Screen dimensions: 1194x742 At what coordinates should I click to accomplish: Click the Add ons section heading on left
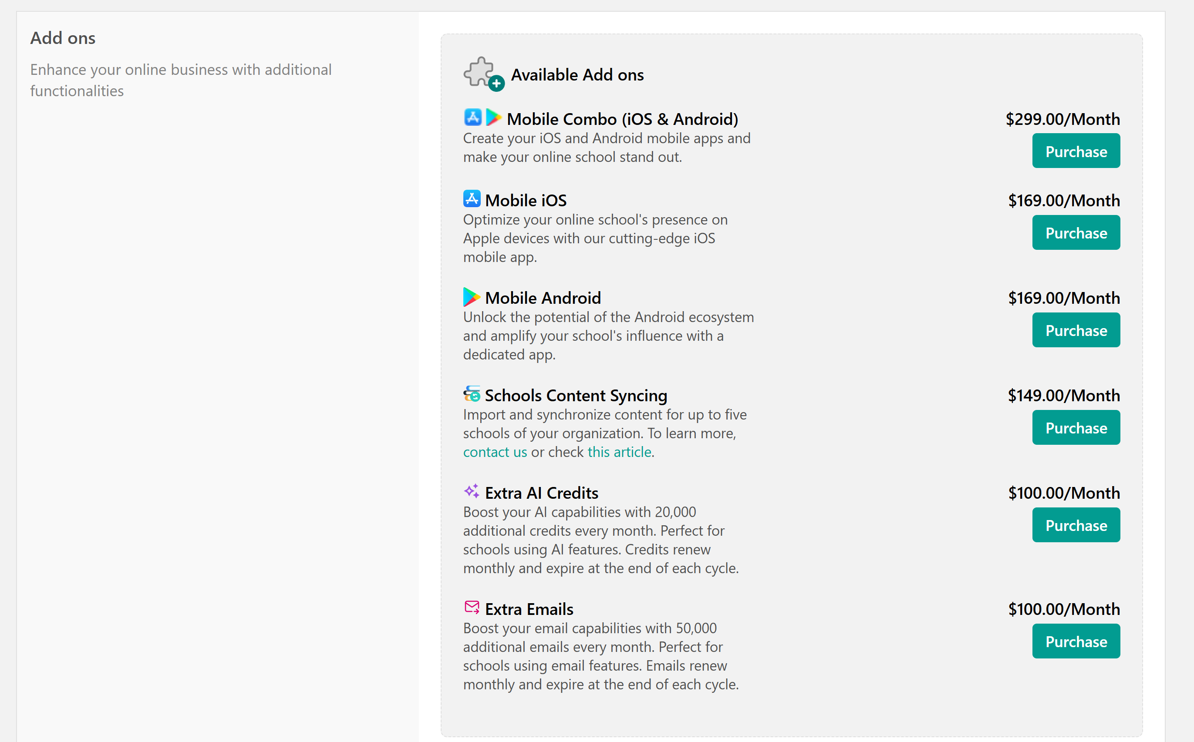63,38
